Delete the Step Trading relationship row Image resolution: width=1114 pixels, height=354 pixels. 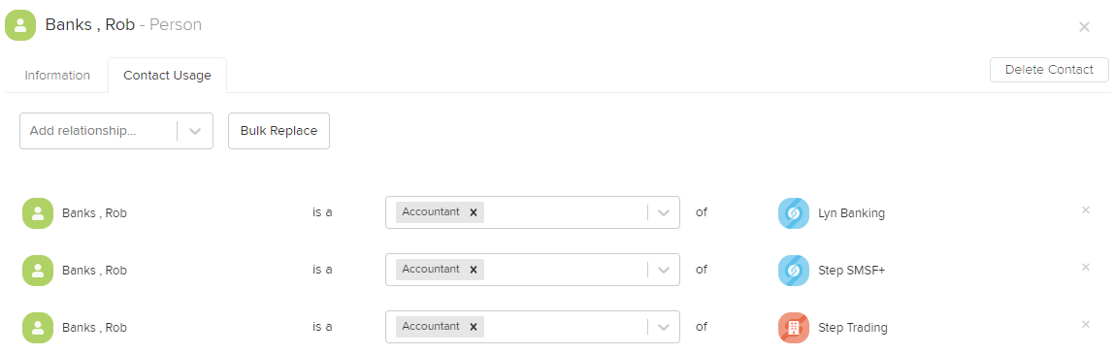(1086, 324)
